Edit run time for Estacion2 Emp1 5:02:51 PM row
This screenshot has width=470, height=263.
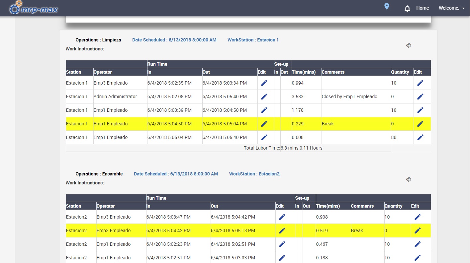[282, 258]
